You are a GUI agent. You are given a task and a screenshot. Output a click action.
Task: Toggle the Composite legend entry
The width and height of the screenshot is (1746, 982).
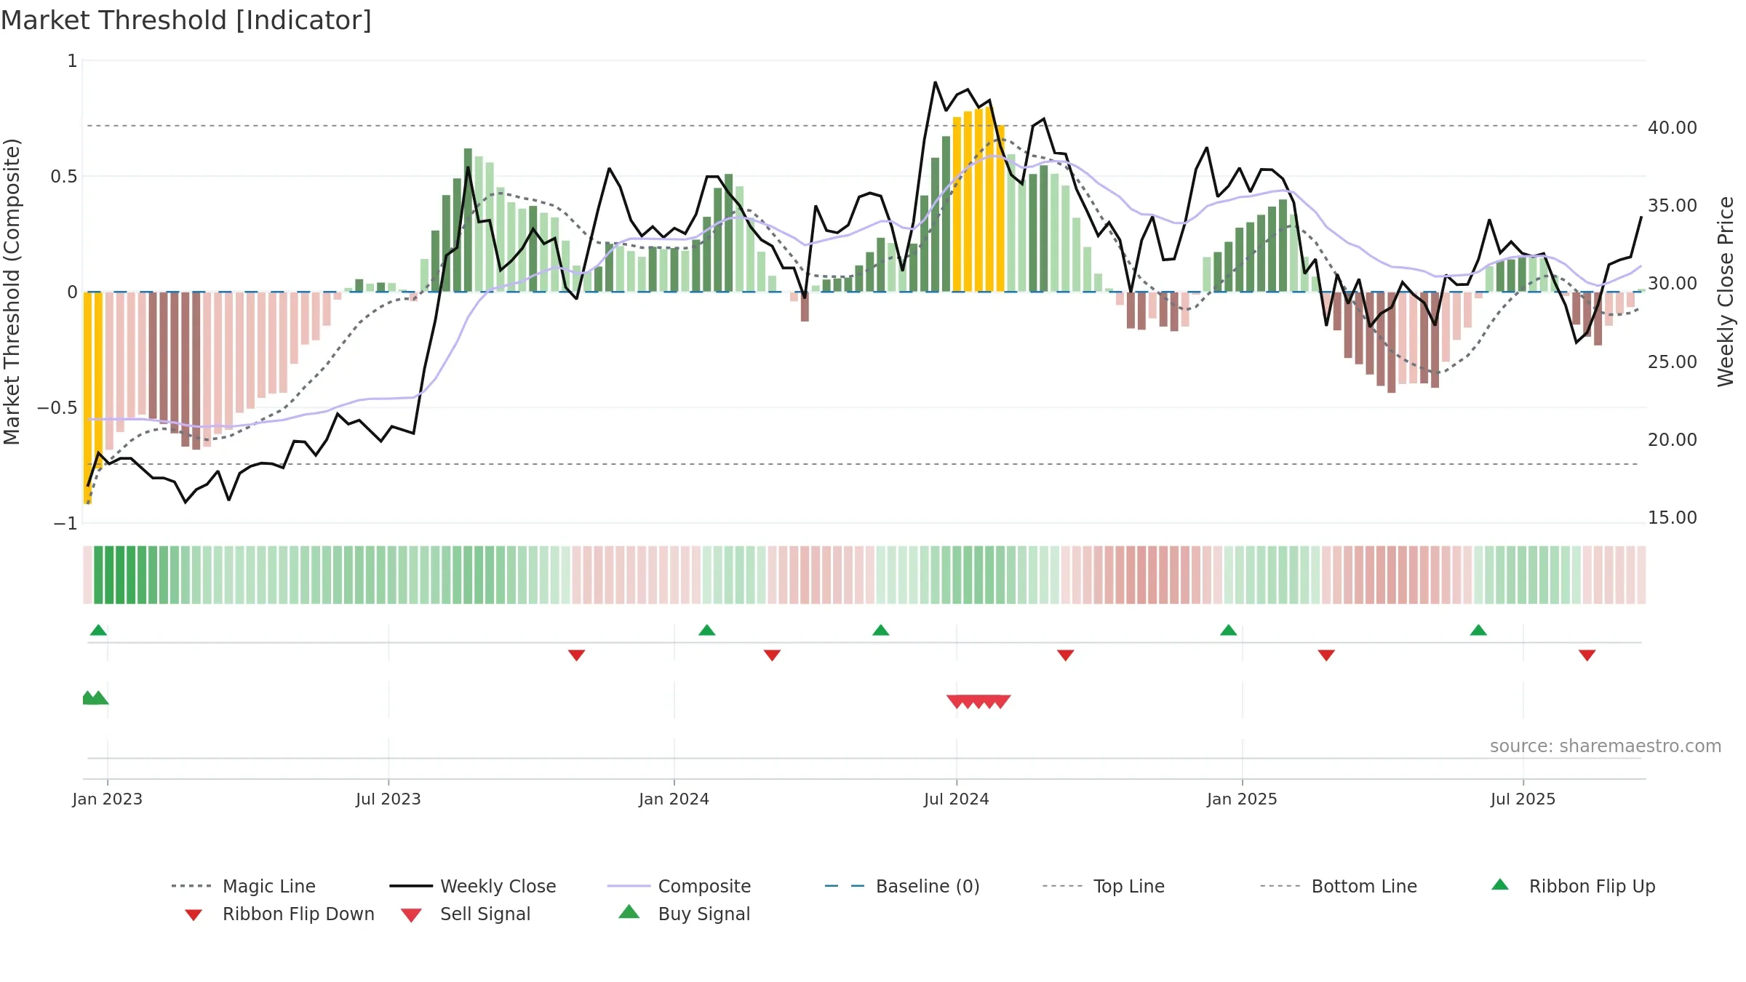[x=679, y=886]
